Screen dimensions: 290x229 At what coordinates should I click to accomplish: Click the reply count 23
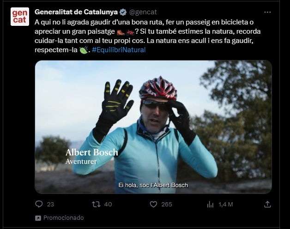tap(50, 204)
